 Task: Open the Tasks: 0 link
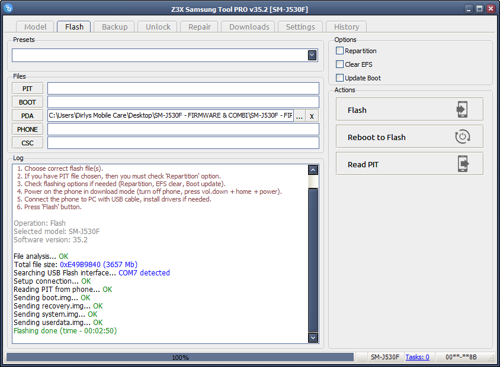[417, 357]
